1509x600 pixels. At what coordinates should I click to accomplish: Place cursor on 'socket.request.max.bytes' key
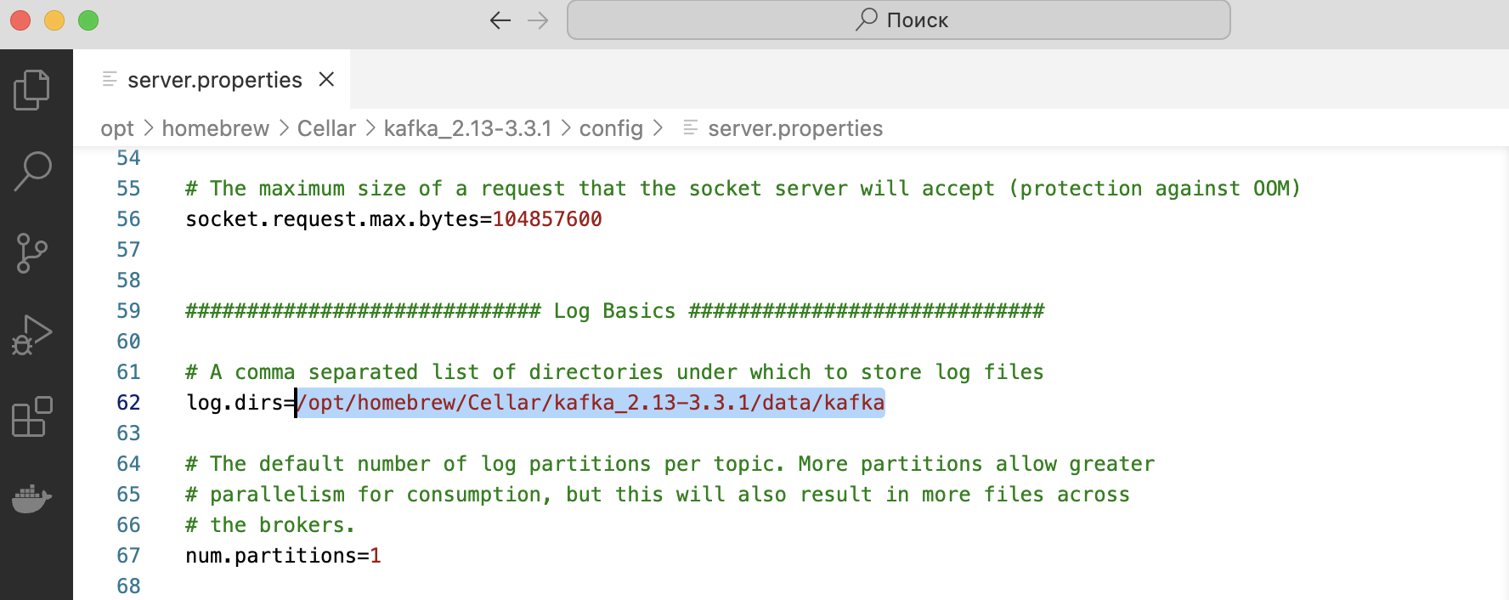point(332,218)
